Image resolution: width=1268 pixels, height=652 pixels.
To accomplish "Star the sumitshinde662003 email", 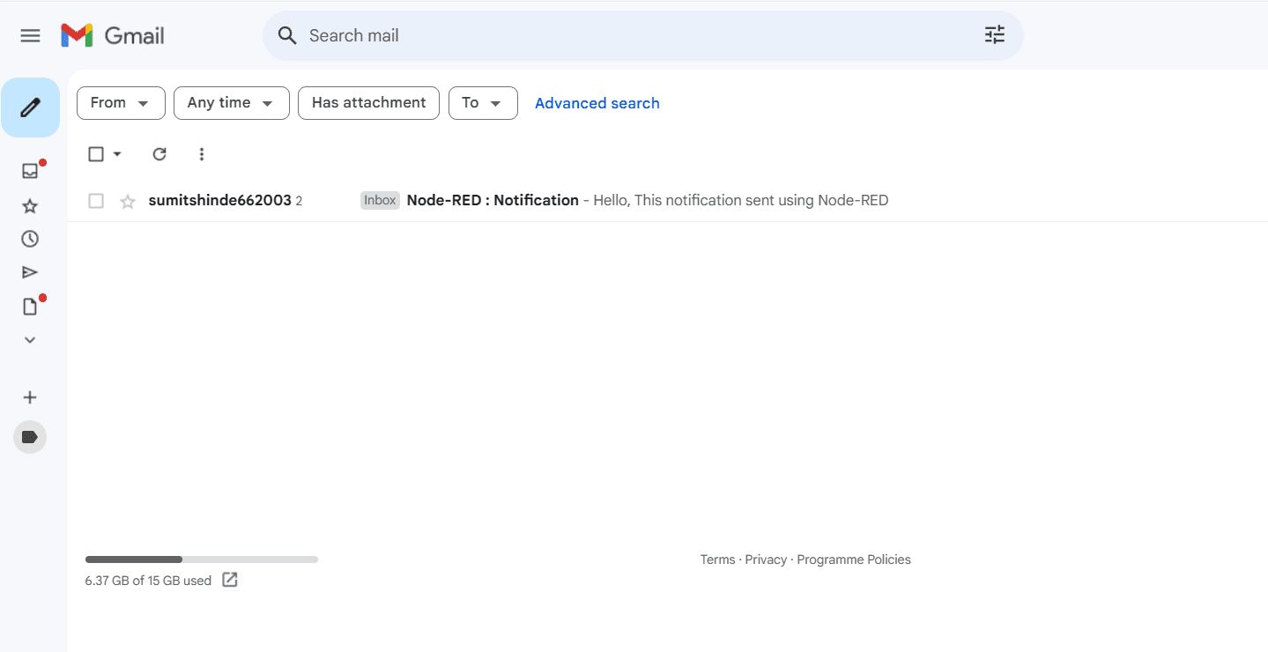I will pos(127,201).
